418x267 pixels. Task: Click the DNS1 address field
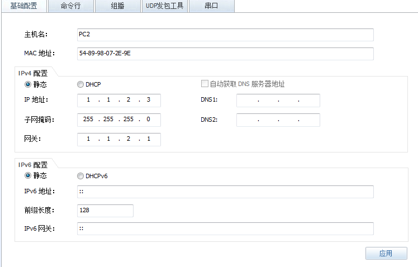pyautogui.click(x=278, y=100)
